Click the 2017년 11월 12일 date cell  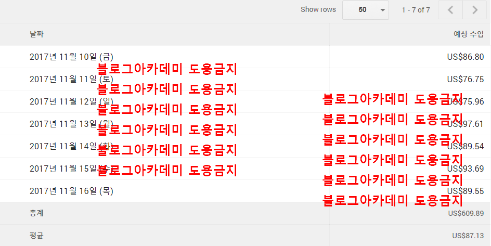coord(62,101)
